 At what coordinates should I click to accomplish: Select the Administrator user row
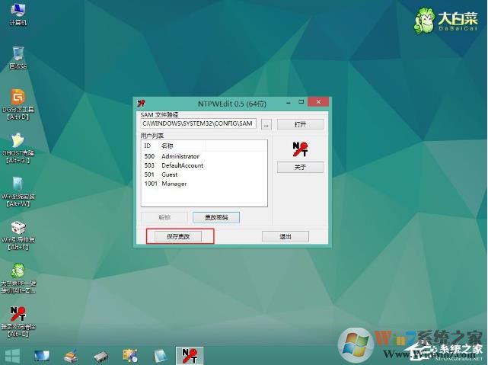[x=204, y=156]
